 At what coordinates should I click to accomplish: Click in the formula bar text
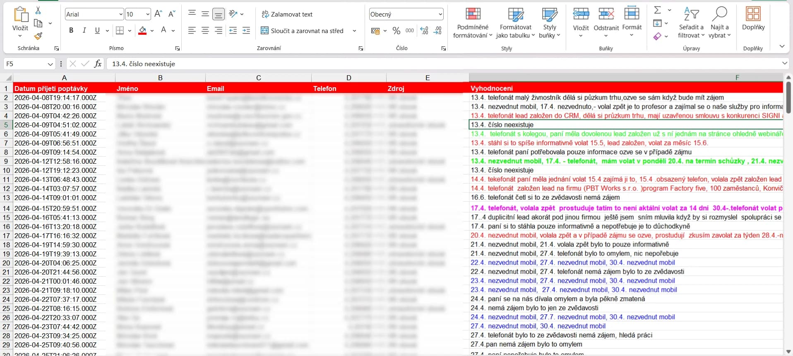click(x=144, y=64)
